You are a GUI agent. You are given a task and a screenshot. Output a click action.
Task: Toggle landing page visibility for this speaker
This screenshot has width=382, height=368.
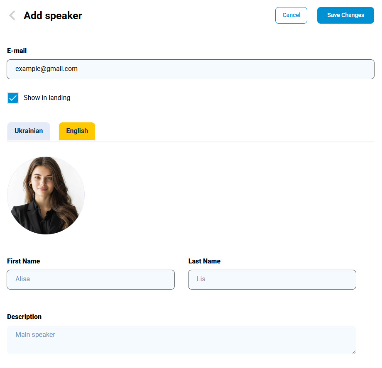coord(12,97)
